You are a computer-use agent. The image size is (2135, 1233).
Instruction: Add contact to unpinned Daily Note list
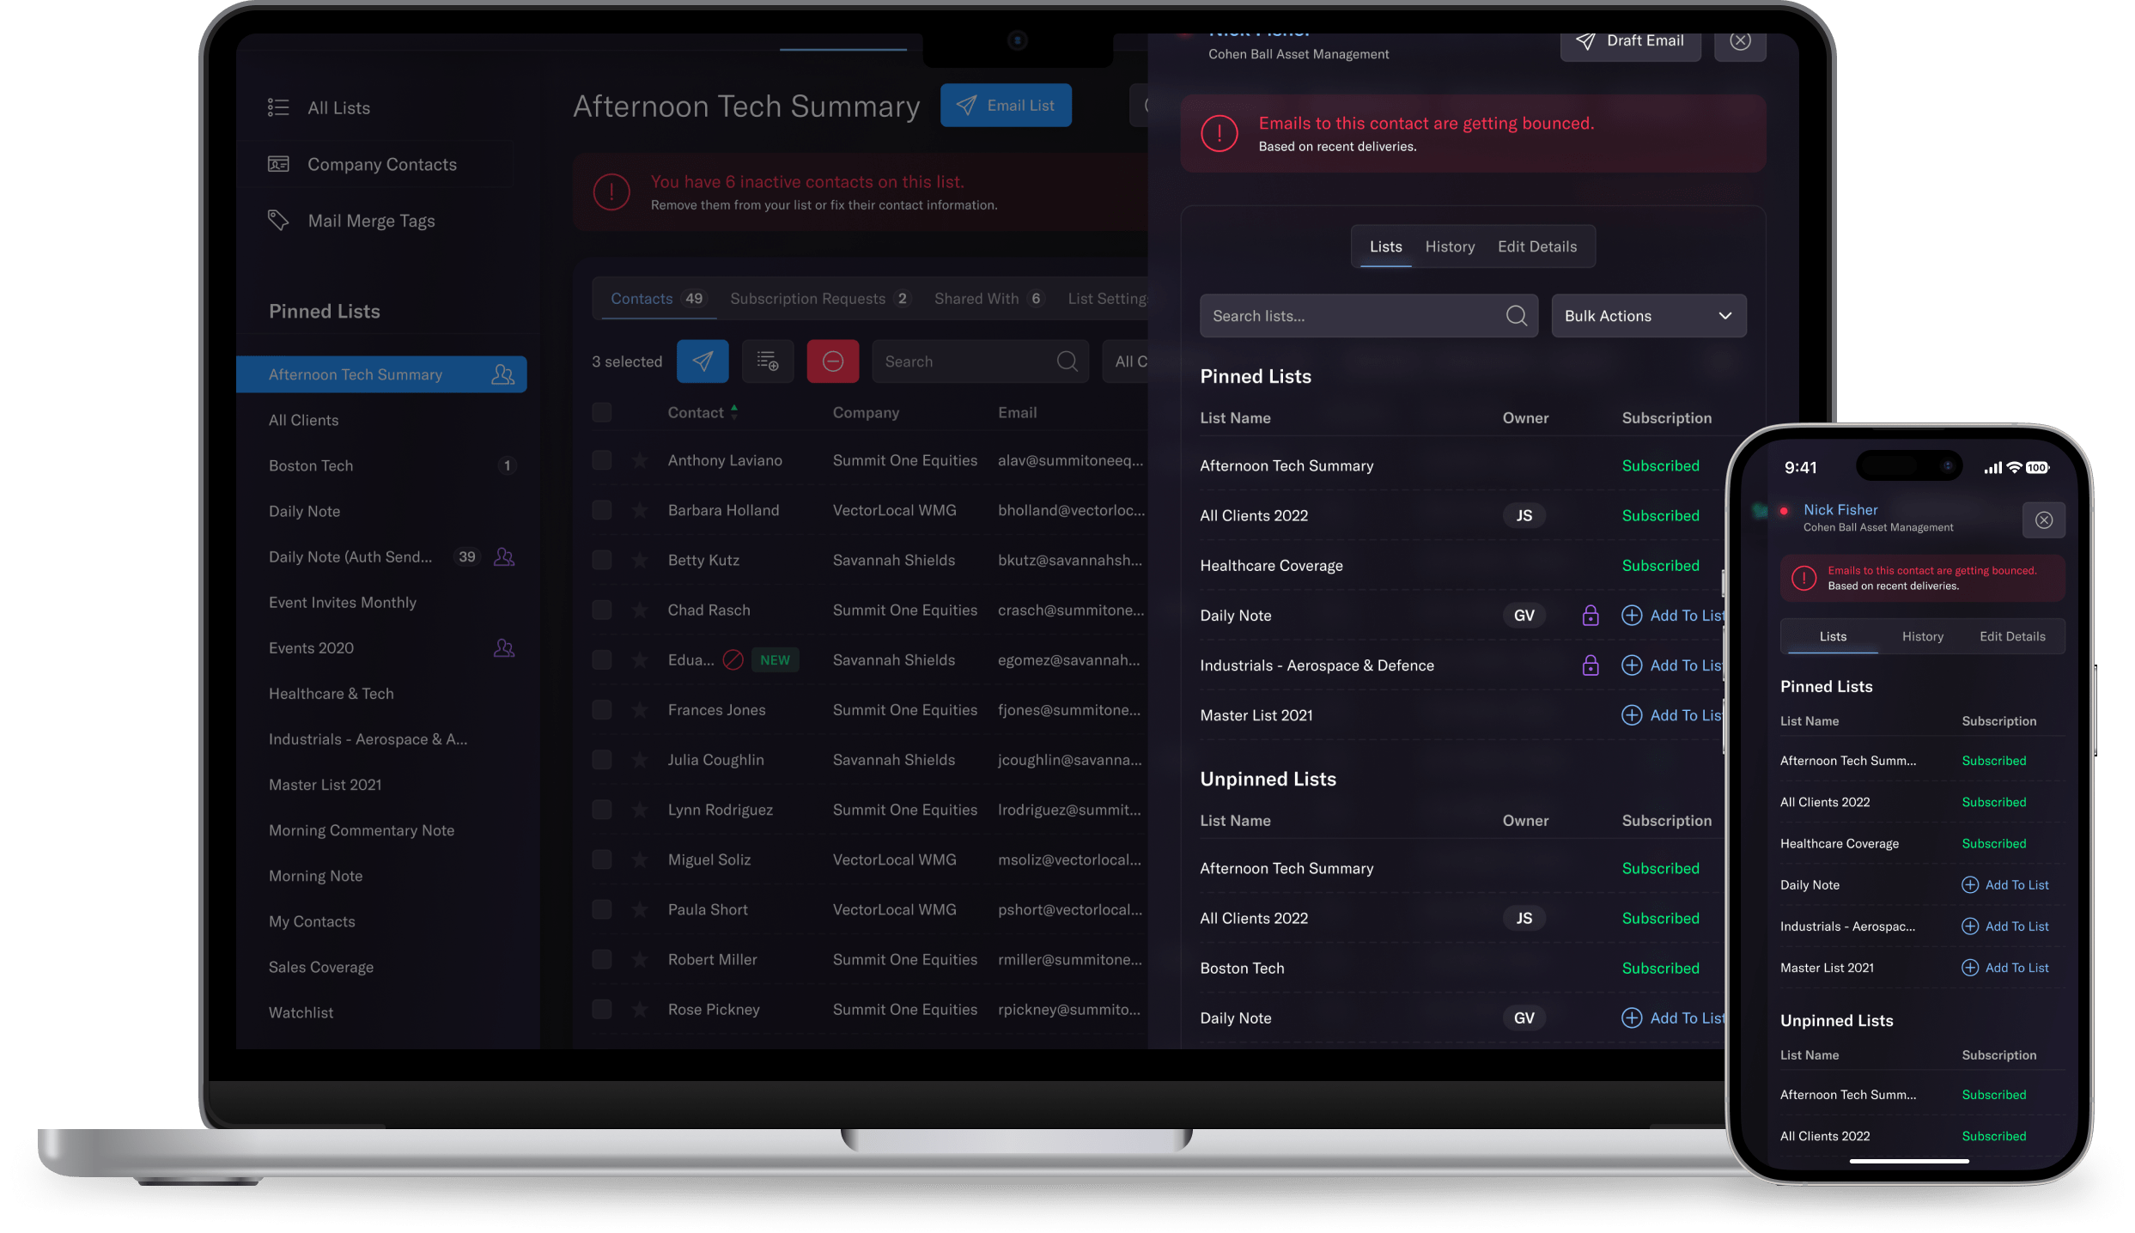pyautogui.click(x=1672, y=1017)
